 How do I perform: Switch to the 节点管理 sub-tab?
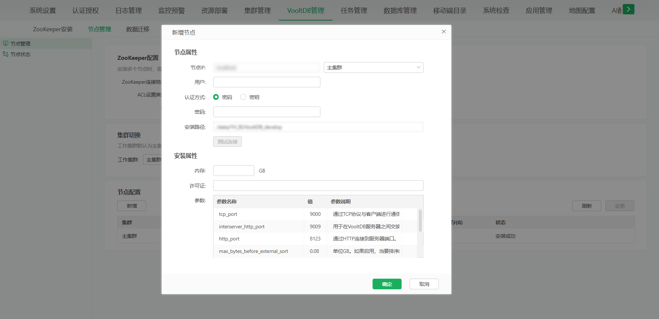pos(99,29)
